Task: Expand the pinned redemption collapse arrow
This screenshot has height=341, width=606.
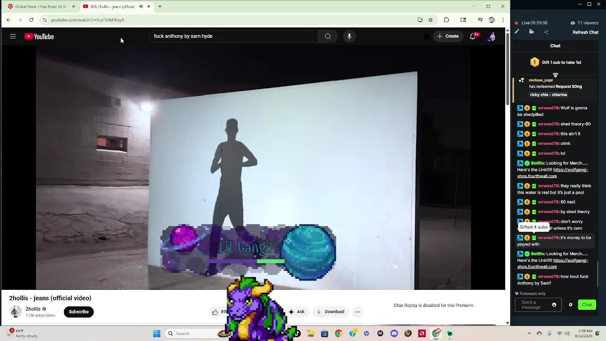Action: point(556,75)
